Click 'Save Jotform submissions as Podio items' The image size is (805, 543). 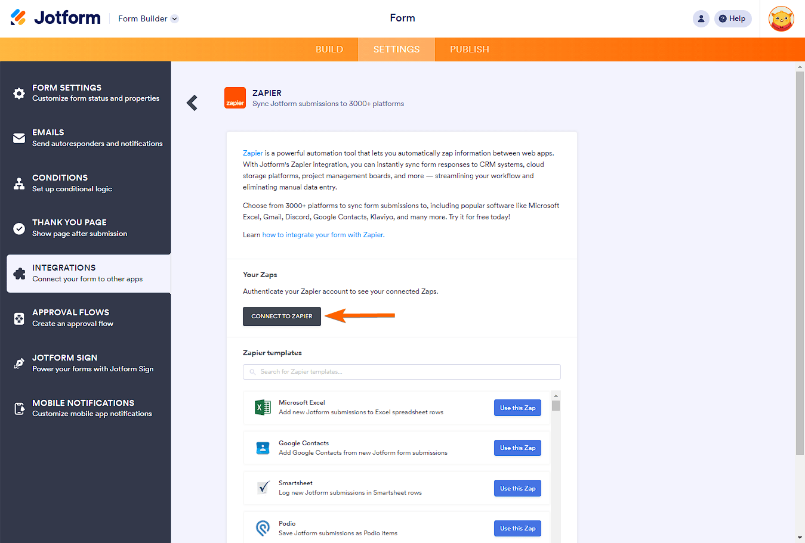338,533
